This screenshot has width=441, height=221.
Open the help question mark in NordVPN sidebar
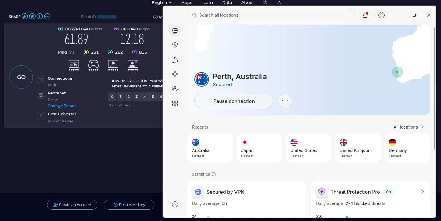(x=175, y=204)
